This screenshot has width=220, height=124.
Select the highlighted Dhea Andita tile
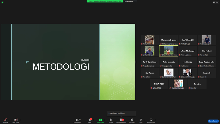pyautogui.click(x=169, y=51)
